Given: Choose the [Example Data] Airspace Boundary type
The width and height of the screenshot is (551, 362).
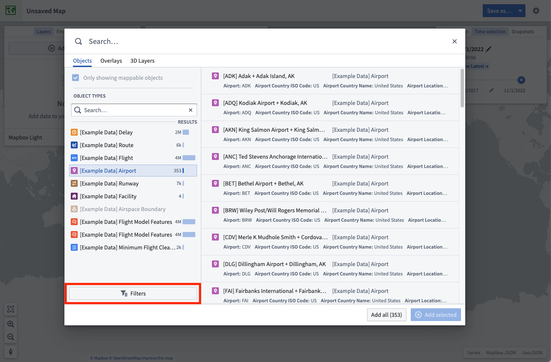Looking at the screenshot, I should coord(133,209).
